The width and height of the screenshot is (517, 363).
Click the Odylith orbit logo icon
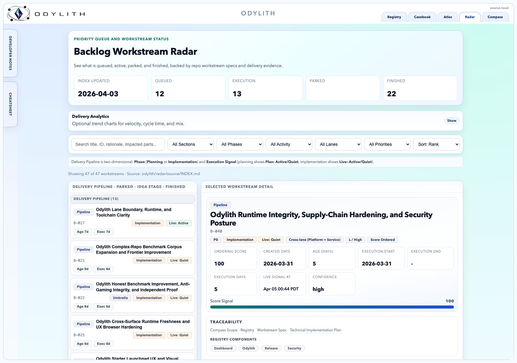click(x=18, y=14)
